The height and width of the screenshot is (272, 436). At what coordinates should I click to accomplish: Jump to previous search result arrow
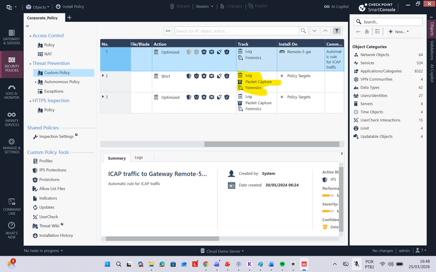coord(325,31)
